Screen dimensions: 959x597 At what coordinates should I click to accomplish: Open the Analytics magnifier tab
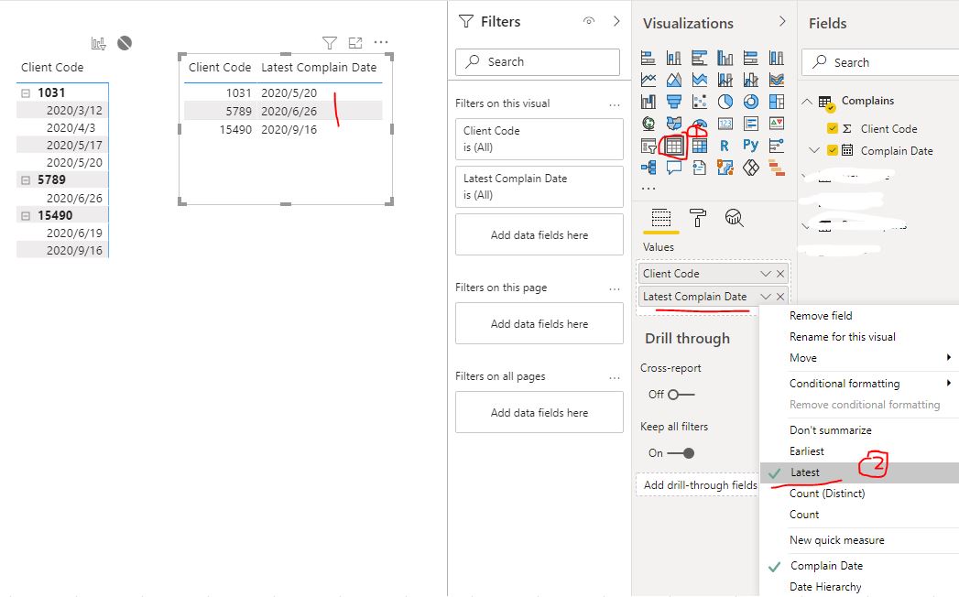[734, 218]
